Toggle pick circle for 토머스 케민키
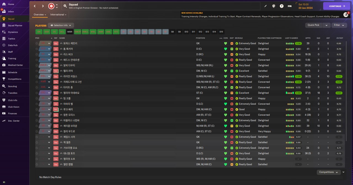The width and height of the screenshot is (353, 185). pyautogui.click(x=37, y=43)
